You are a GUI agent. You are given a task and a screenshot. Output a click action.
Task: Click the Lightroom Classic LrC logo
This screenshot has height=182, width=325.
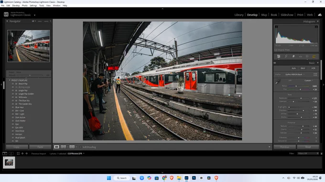click(x=6, y=14)
